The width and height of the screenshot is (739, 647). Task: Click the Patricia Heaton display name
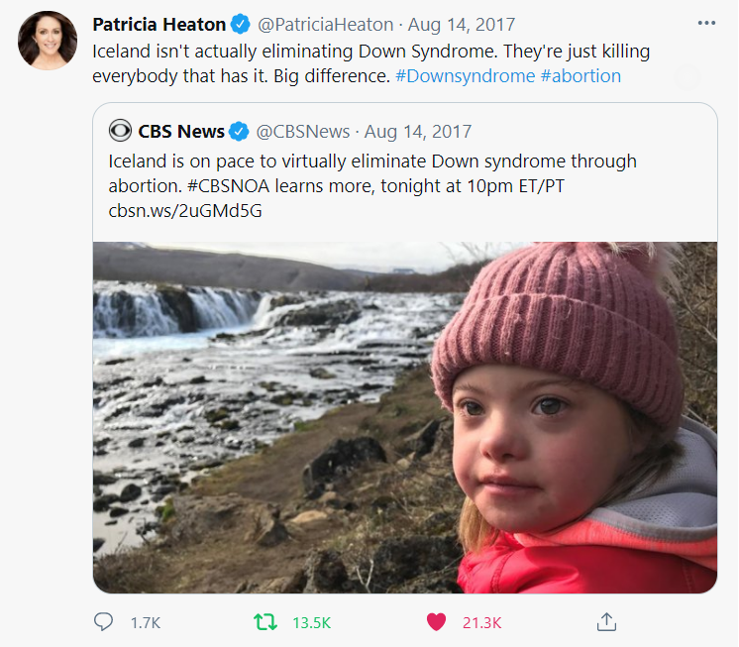pyautogui.click(x=158, y=25)
